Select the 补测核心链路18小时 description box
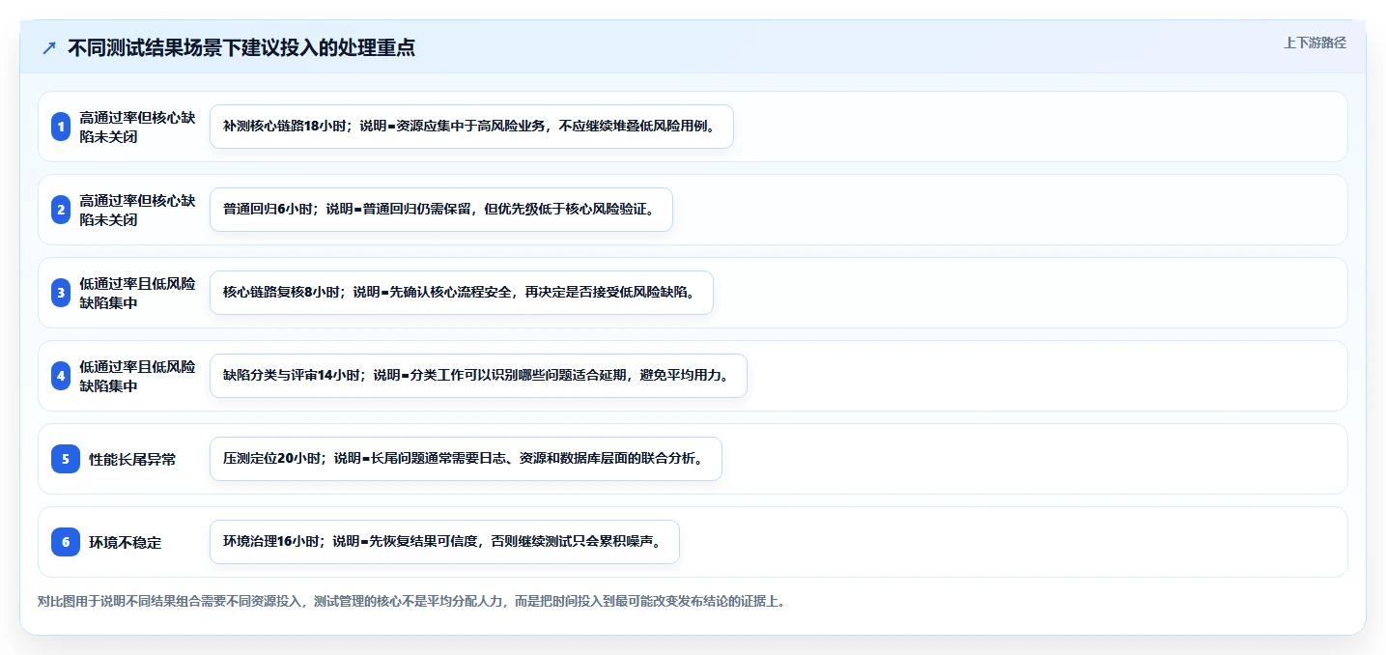 pyautogui.click(x=471, y=127)
